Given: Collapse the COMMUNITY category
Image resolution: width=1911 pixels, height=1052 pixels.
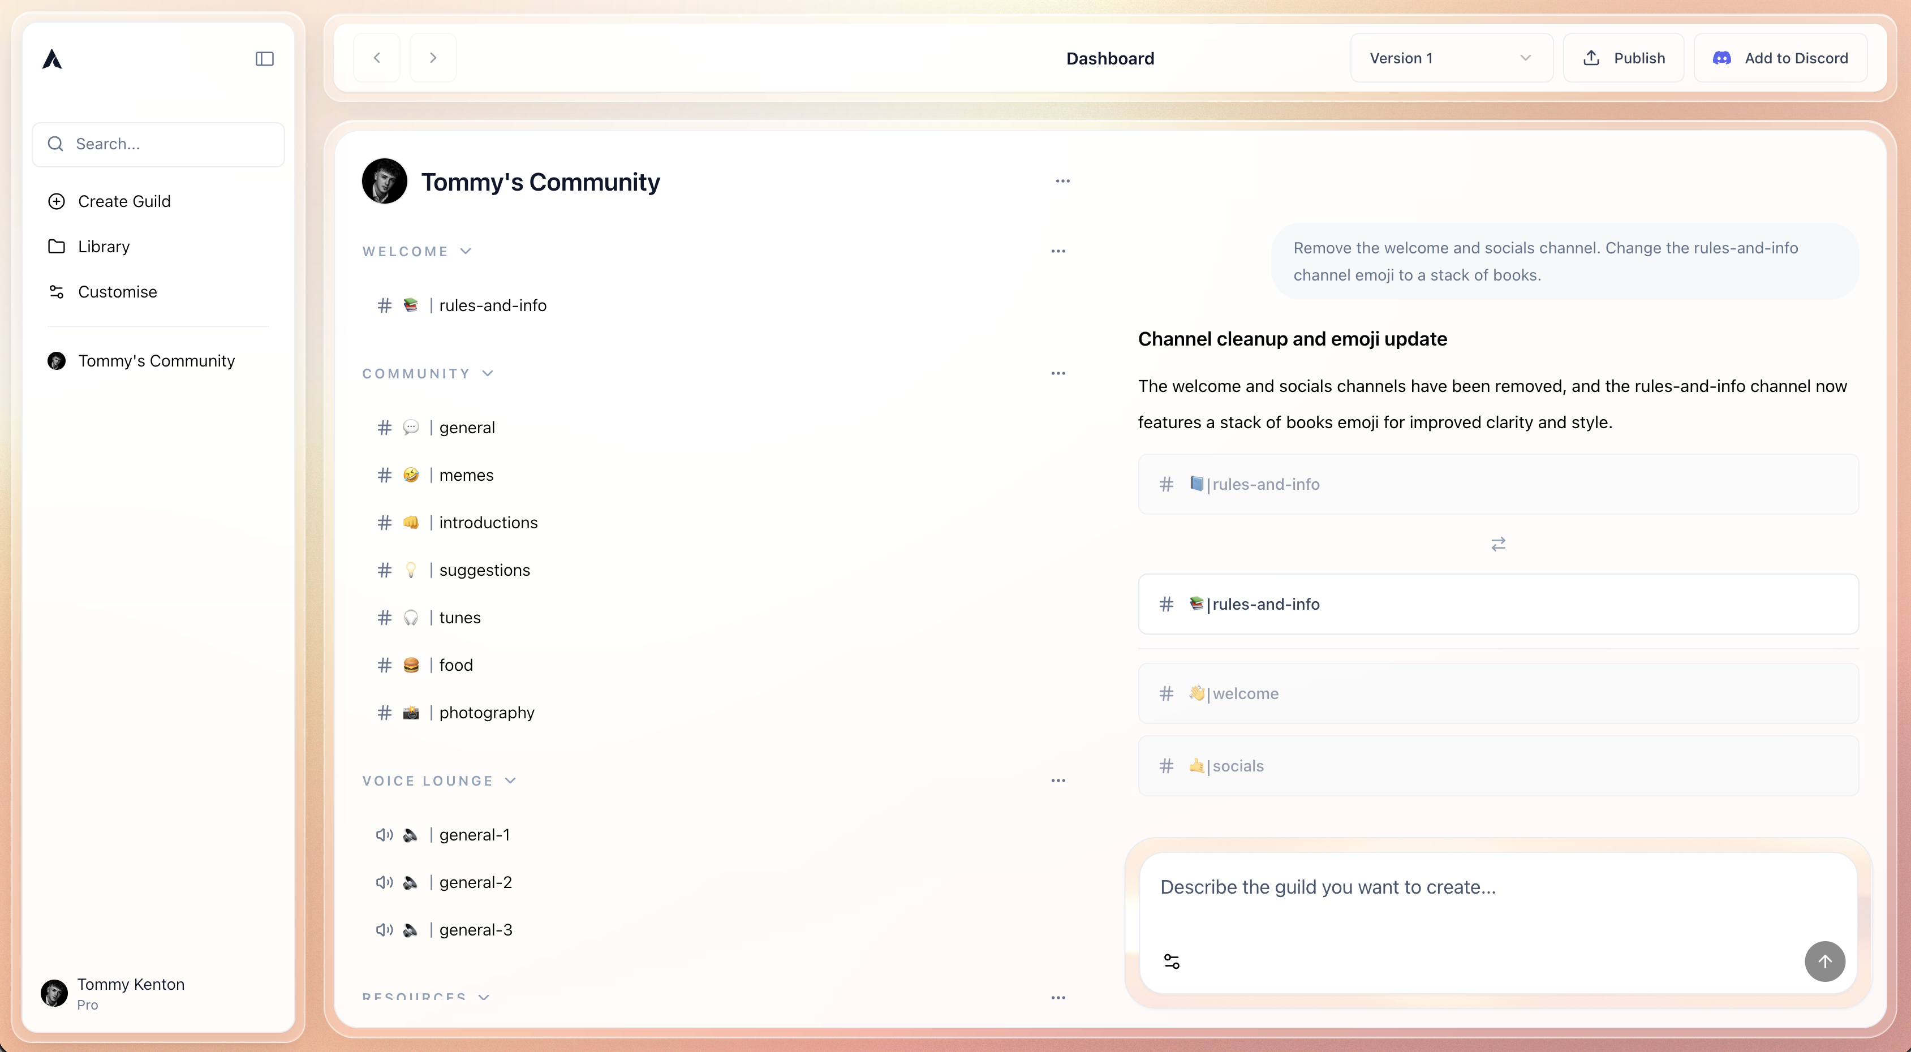Looking at the screenshot, I should pyautogui.click(x=488, y=373).
